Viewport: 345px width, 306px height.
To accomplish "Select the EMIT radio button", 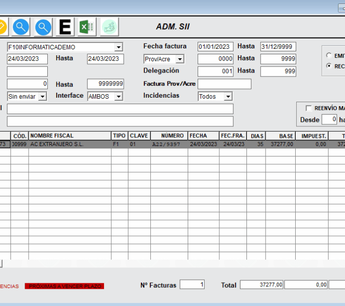I will tap(329, 56).
